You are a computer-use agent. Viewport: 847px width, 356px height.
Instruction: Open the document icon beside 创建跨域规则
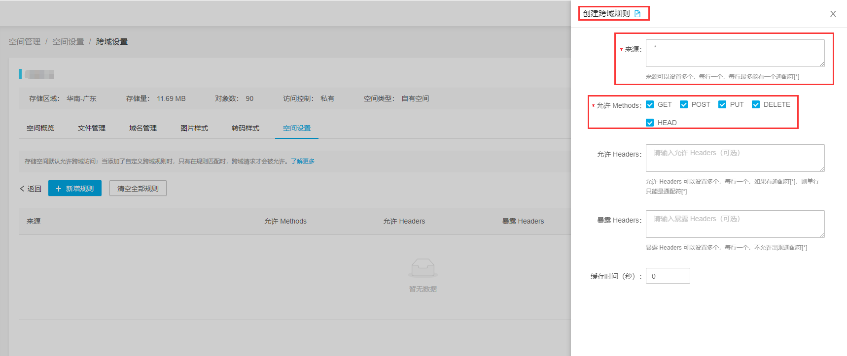(637, 14)
